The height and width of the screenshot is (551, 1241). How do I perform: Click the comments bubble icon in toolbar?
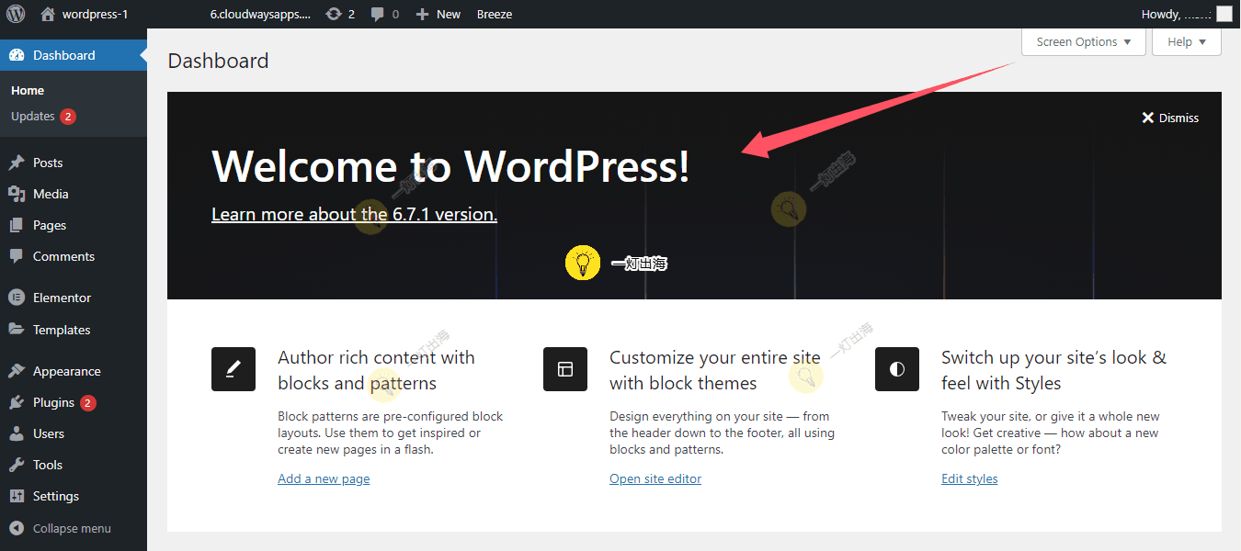378,14
